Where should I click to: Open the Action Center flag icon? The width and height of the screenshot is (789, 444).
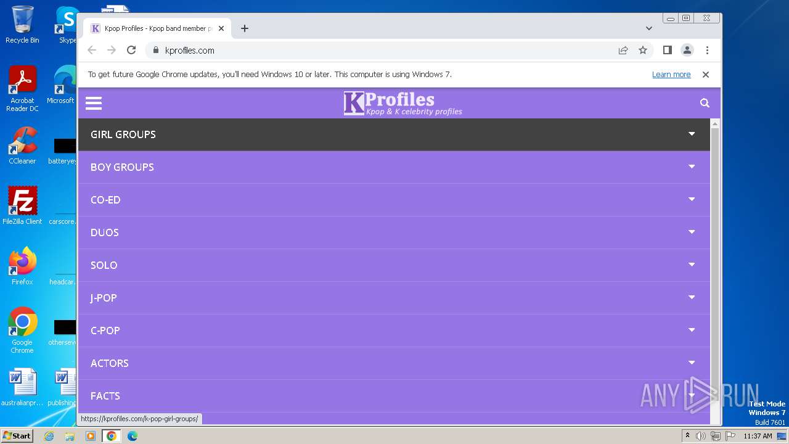coord(730,436)
